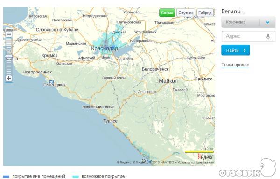The image size is (280, 179).
Task: Click the cyan possible coverage legend swatch
Action: tap(76, 177)
